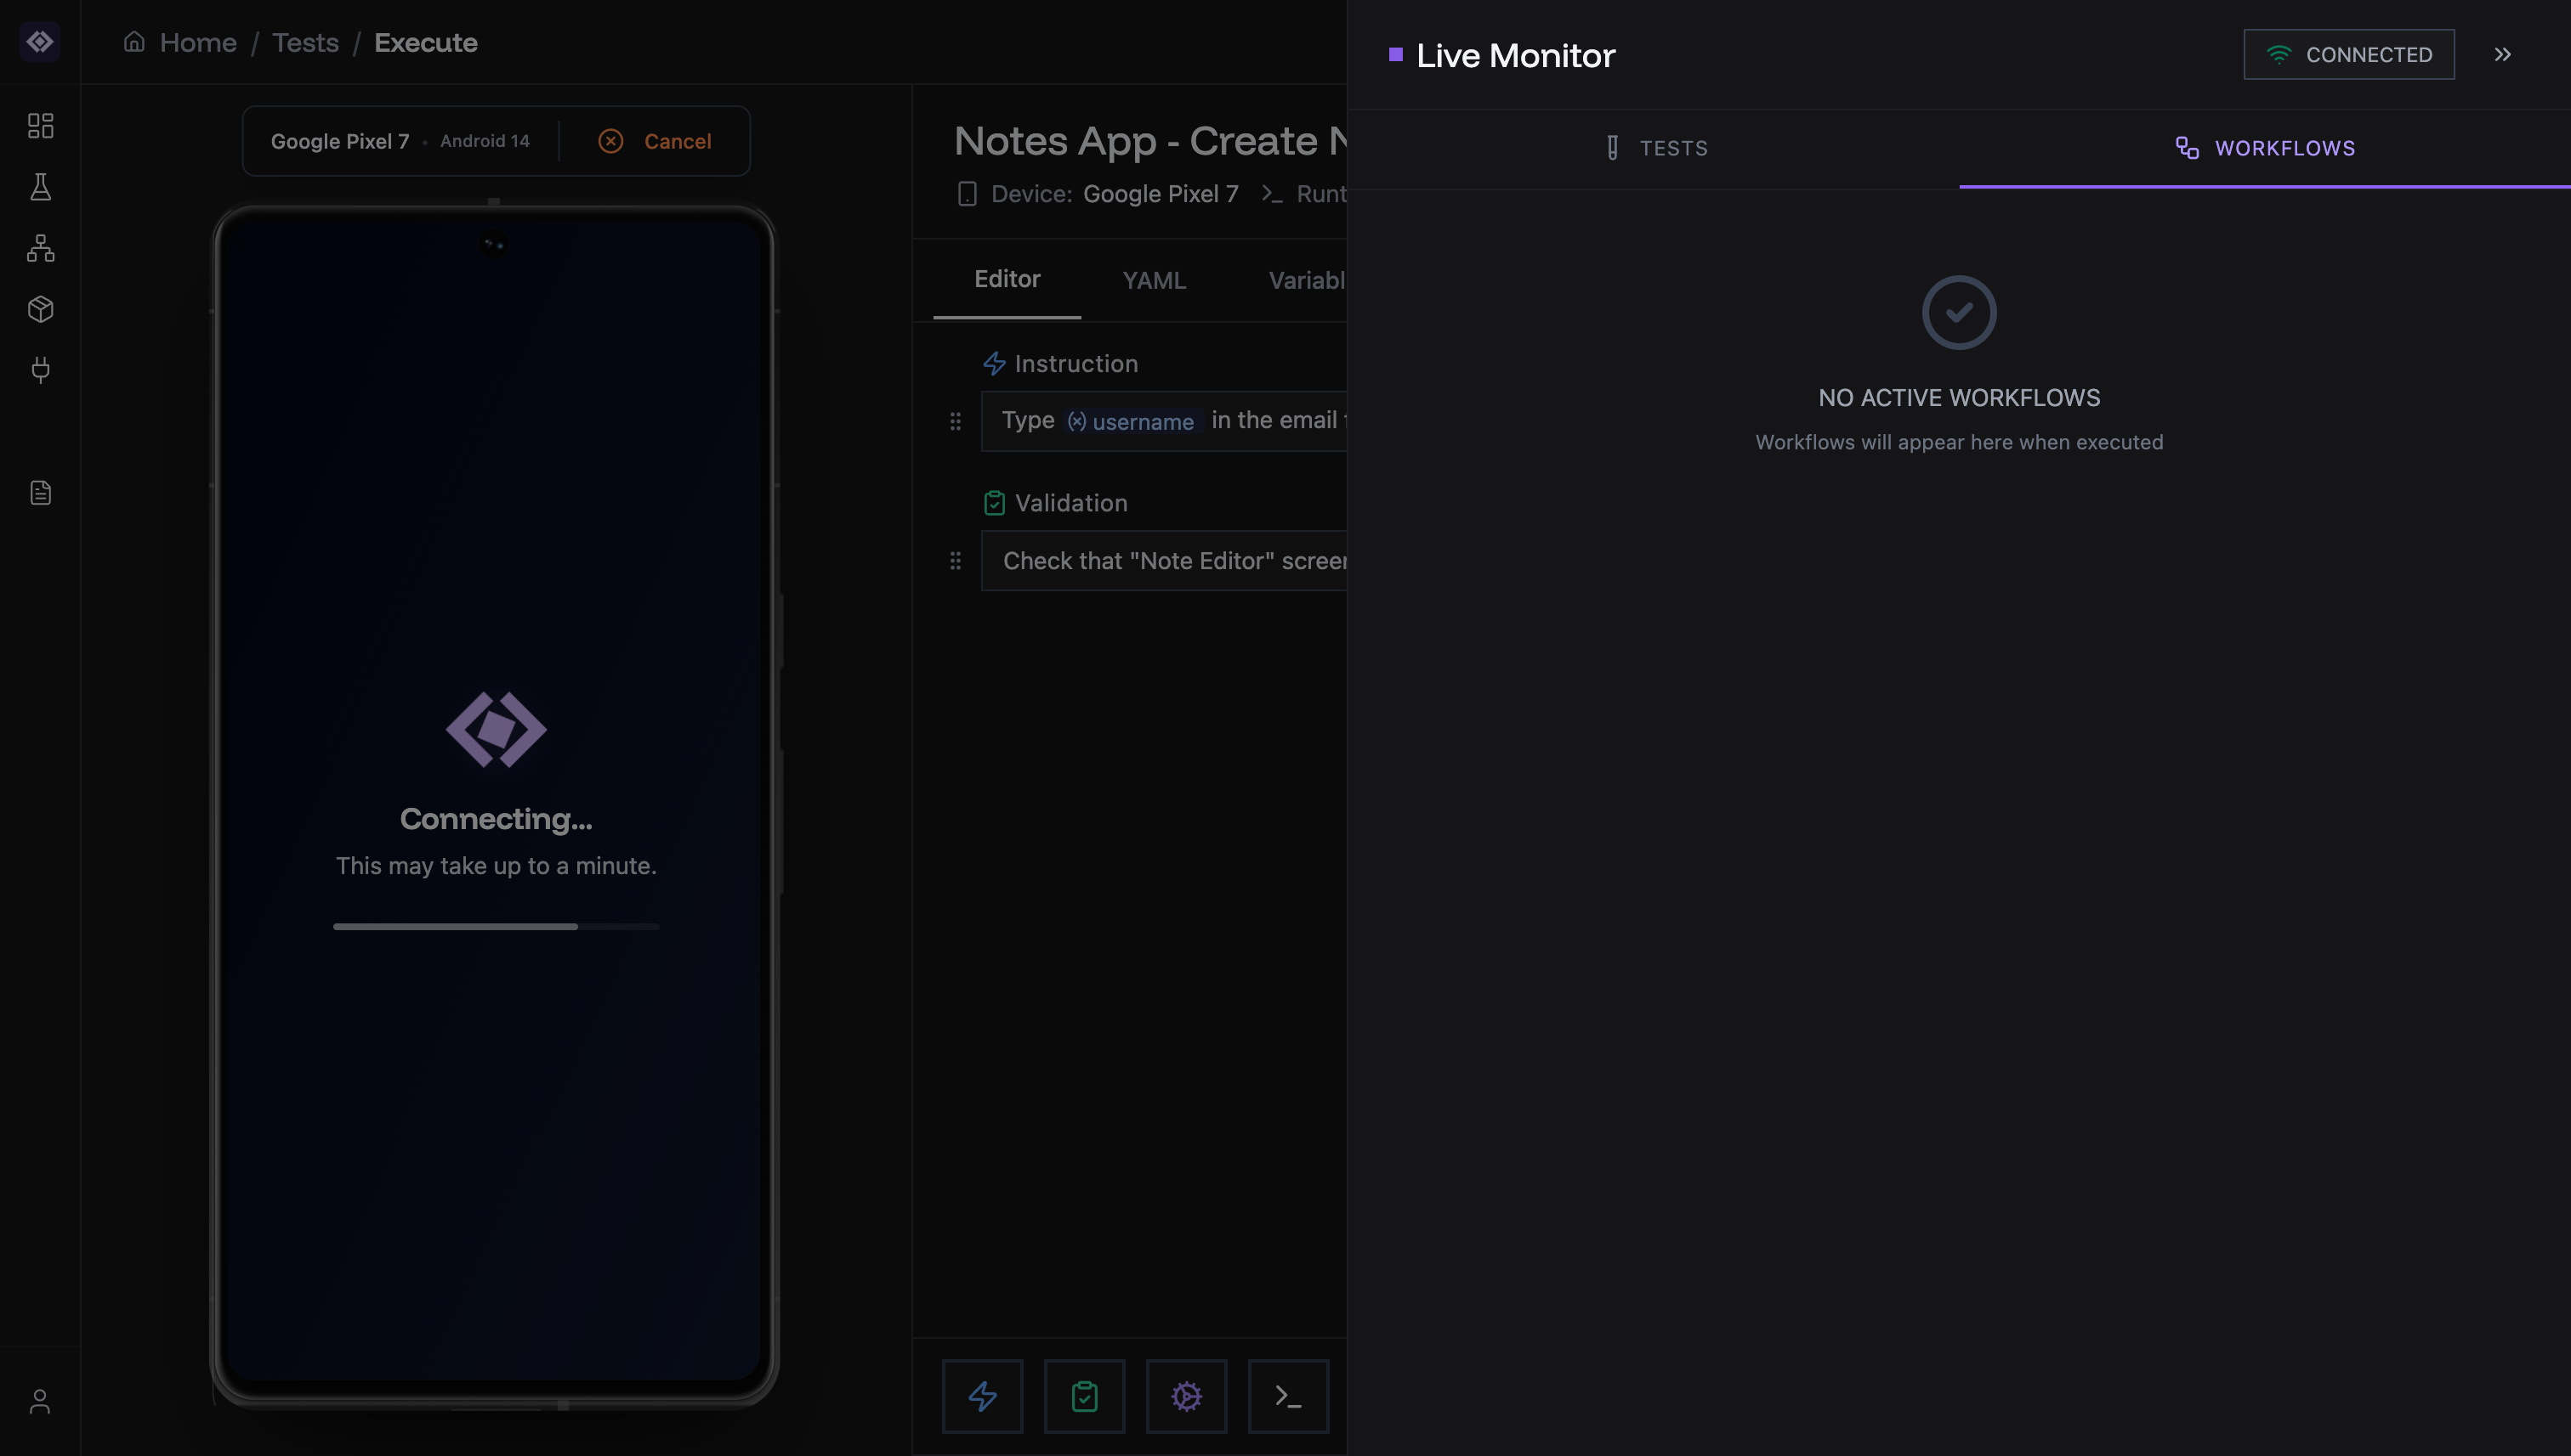Image resolution: width=2571 pixels, height=1456 pixels.
Task: Open the clipboard validation tool at the bottom
Action: coord(1085,1396)
